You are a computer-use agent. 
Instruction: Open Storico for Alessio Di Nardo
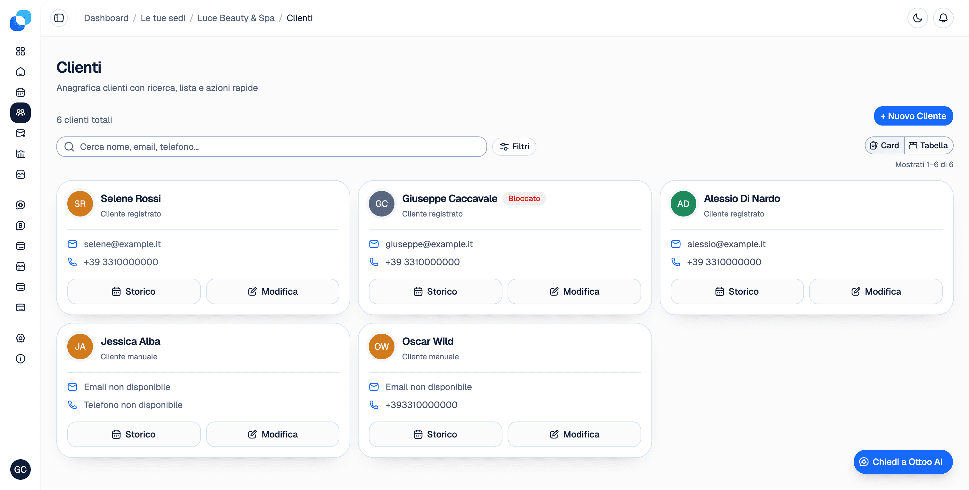pos(737,291)
